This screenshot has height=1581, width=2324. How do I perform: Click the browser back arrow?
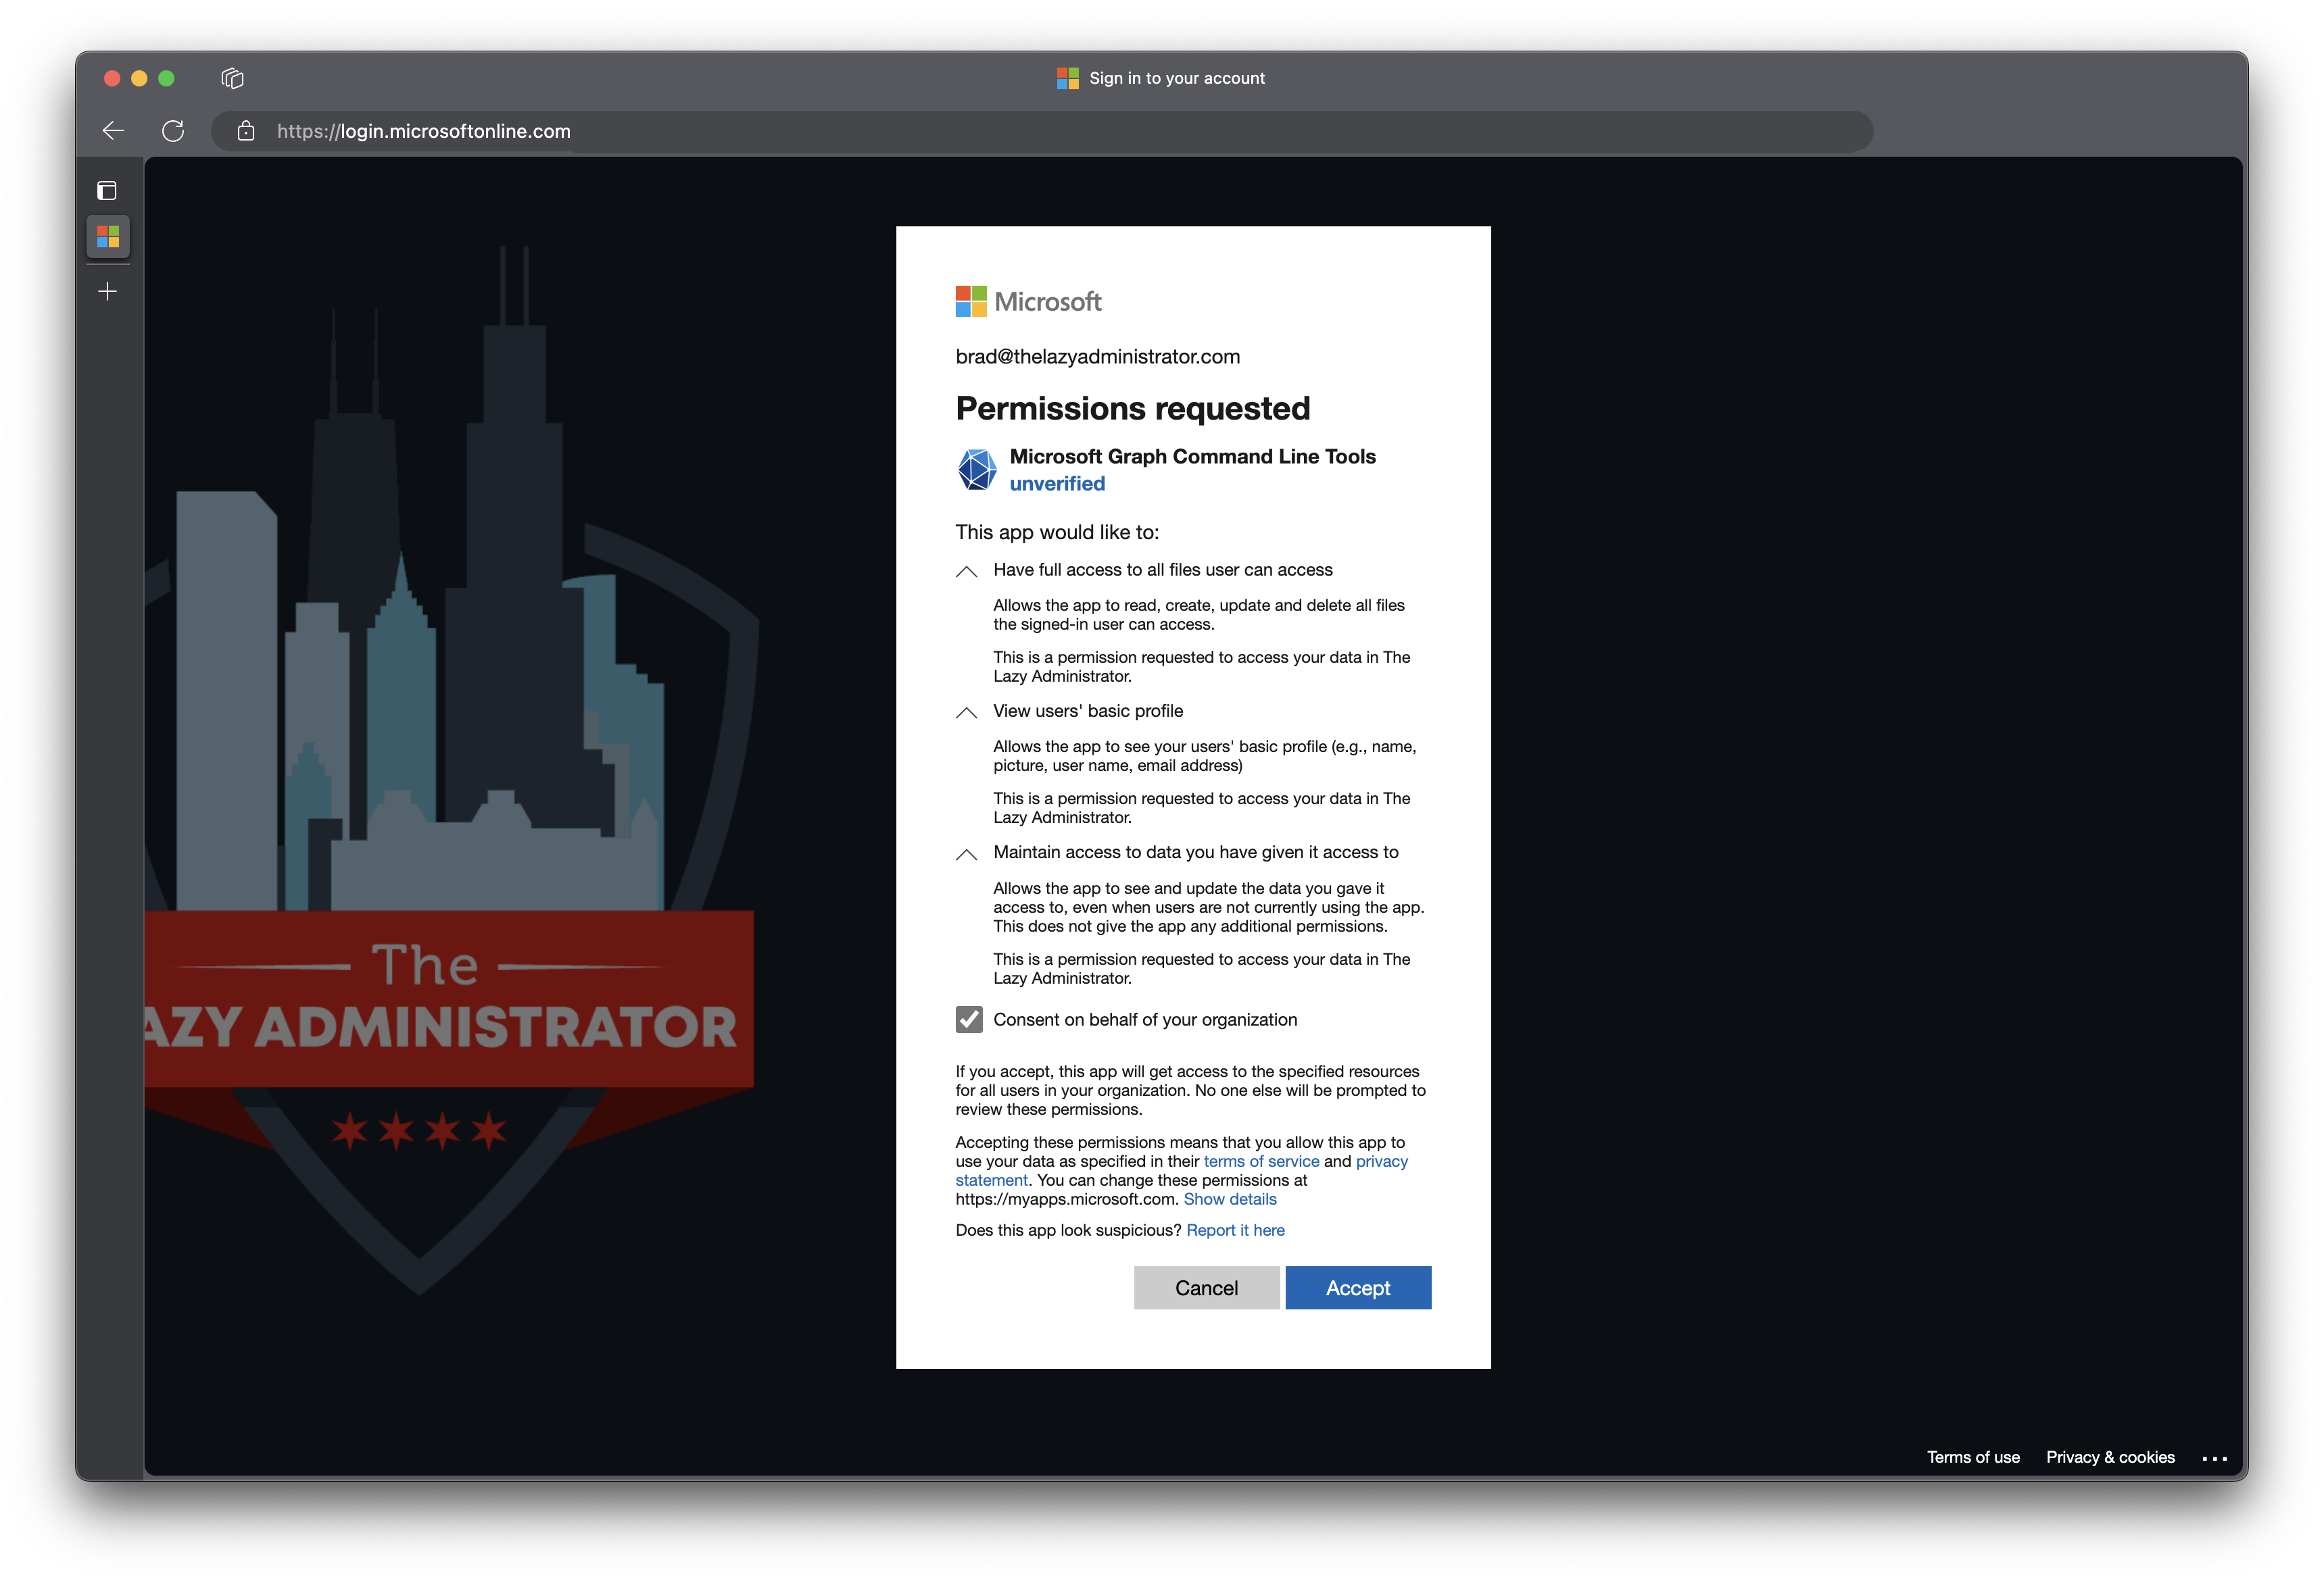113,131
